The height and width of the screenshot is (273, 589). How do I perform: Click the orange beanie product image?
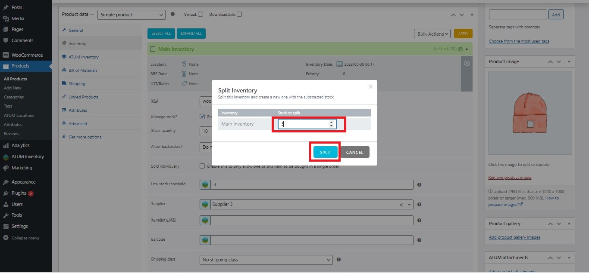pos(530,113)
